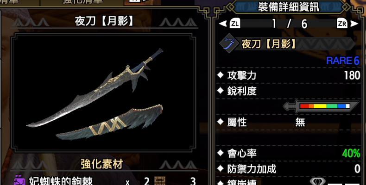
Task: Click the 防禦力加成 stat row
Action: pyautogui.click(x=289, y=169)
